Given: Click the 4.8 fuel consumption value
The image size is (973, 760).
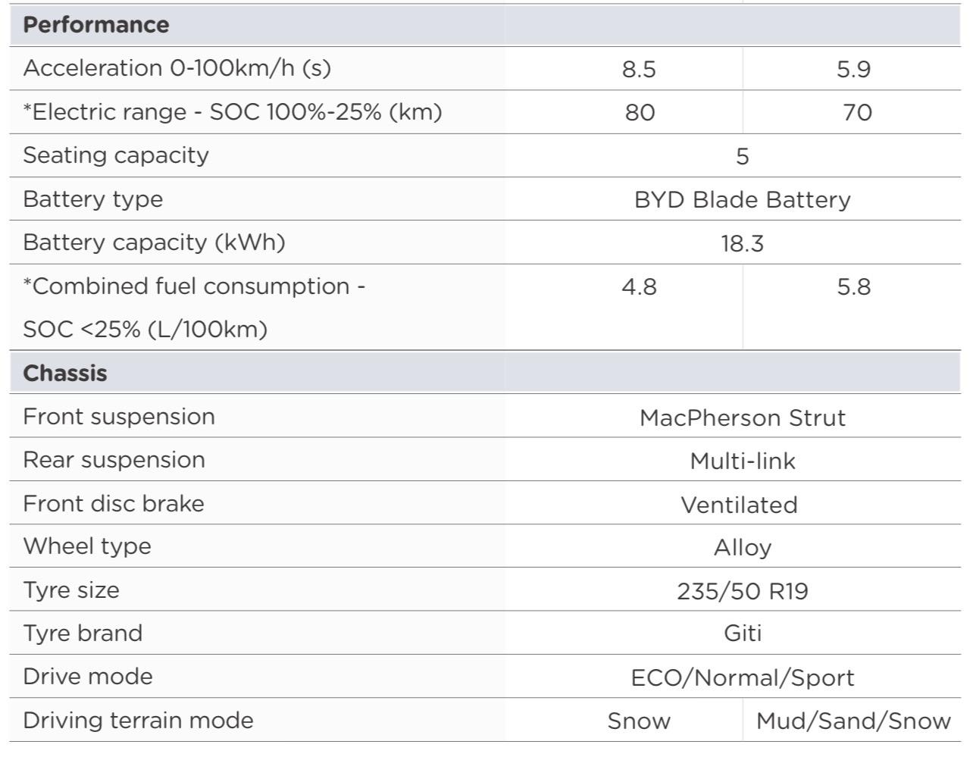Looking at the screenshot, I should (639, 287).
